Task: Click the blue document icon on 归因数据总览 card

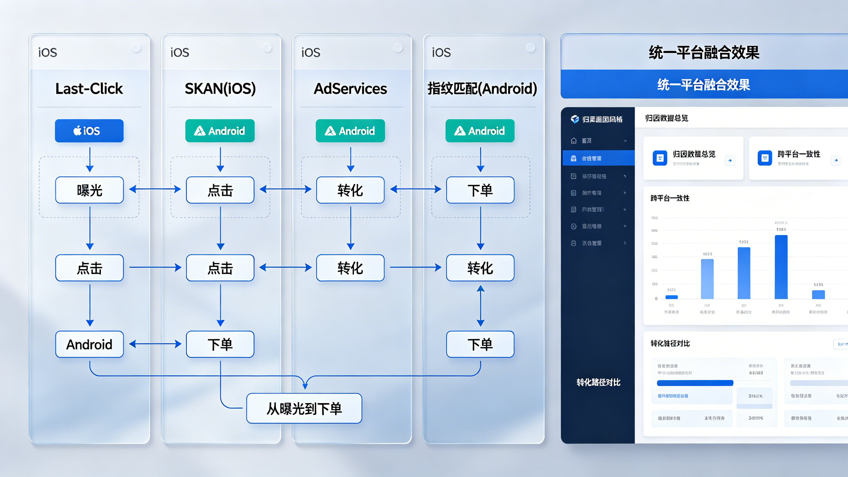Action: (x=660, y=158)
